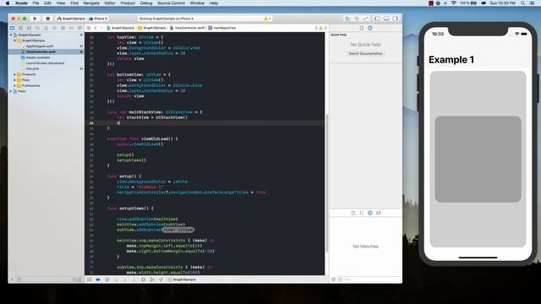Open the Breakpoint navigator icon
Viewport: 541px width, 304px height.
click(71, 28)
